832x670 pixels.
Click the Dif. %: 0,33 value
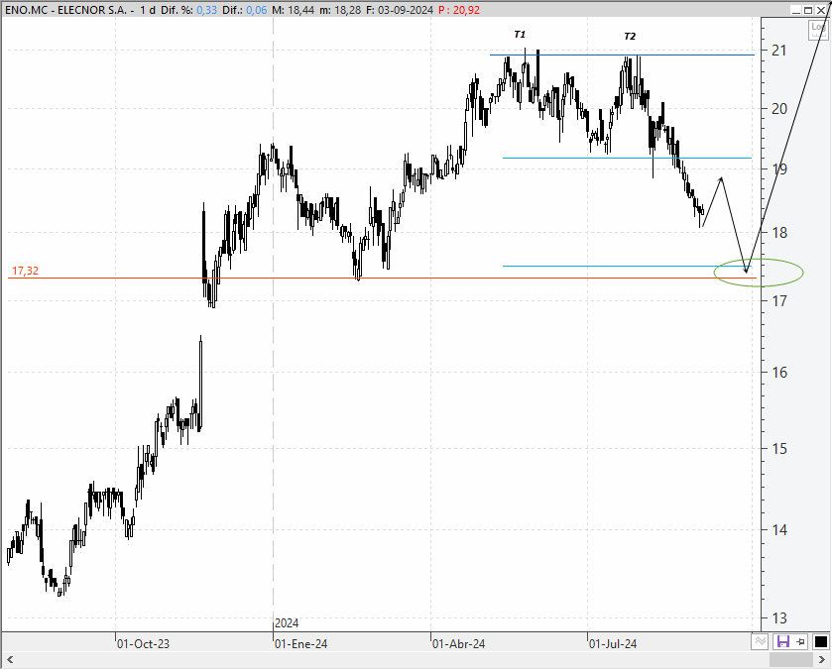pos(188,10)
